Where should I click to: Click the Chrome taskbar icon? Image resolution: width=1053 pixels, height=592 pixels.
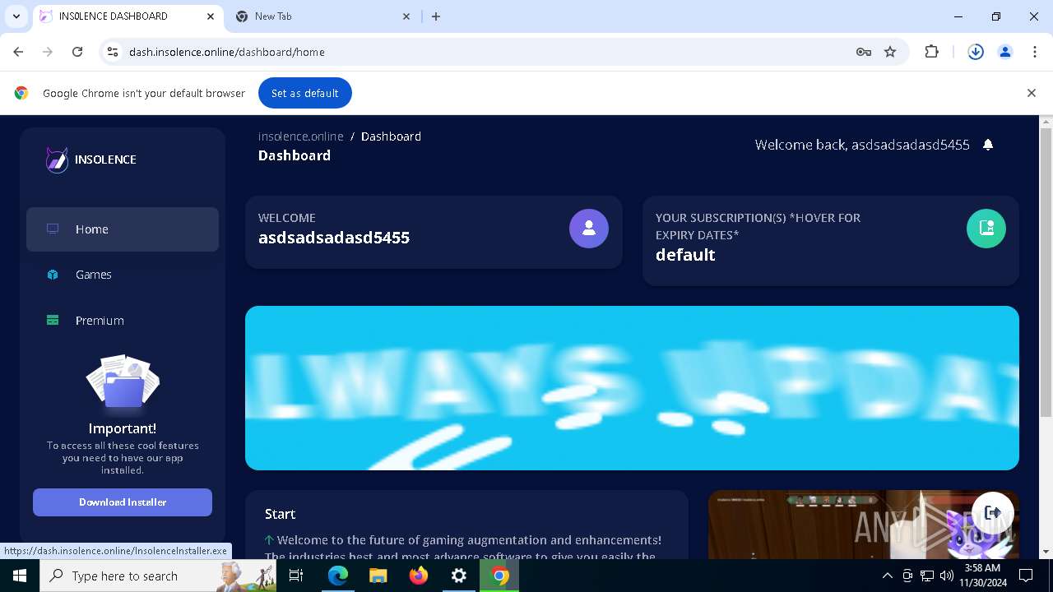[499, 576]
